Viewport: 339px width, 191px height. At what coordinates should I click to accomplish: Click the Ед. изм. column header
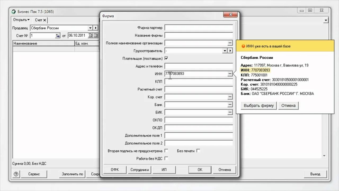87,44
